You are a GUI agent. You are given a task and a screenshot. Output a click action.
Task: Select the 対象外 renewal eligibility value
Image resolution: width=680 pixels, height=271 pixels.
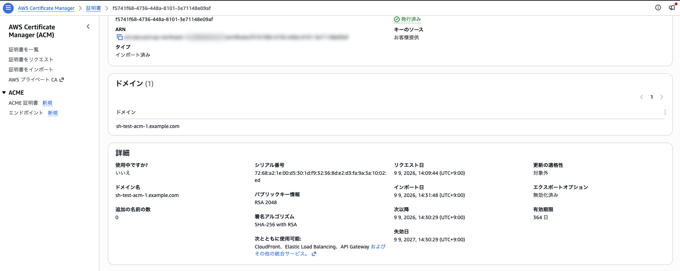pyautogui.click(x=541, y=173)
